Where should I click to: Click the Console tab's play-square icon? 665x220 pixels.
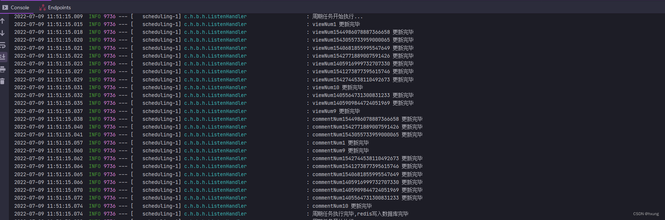(5, 7)
